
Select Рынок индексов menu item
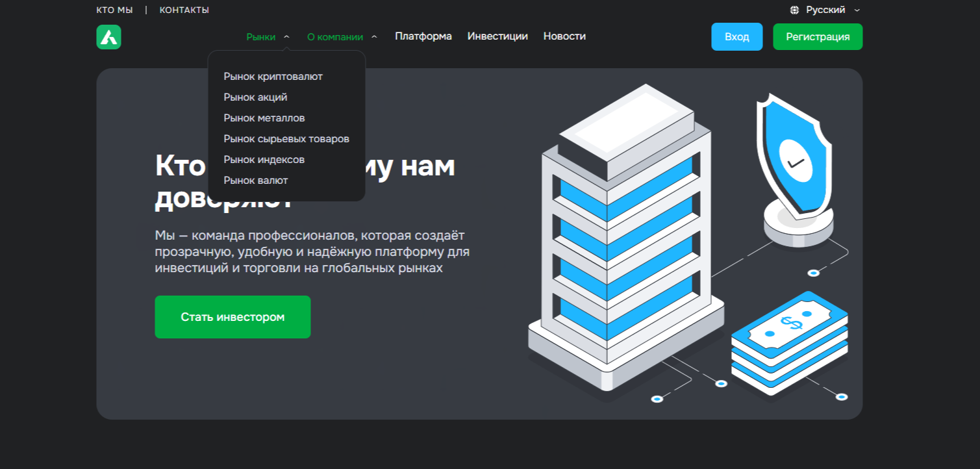click(x=264, y=160)
